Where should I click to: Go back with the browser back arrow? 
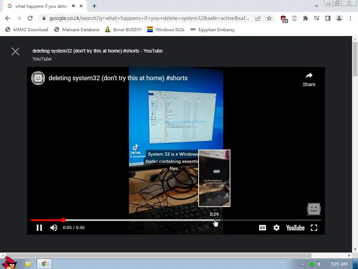tap(8, 18)
